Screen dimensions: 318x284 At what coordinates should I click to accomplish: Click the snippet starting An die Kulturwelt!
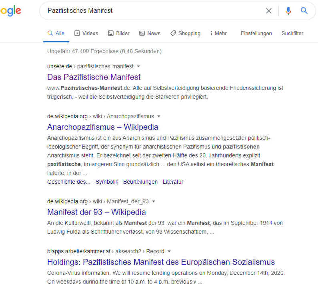pyautogui.click(x=165, y=227)
